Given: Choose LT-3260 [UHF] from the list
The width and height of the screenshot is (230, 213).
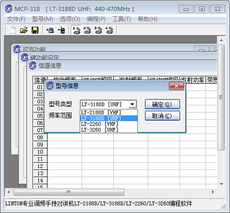Looking at the screenshot, I should click(x=109, y=130).
